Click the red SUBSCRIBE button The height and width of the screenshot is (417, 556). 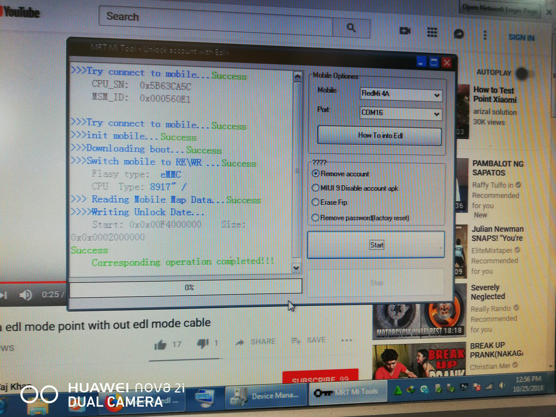[320, 376]
